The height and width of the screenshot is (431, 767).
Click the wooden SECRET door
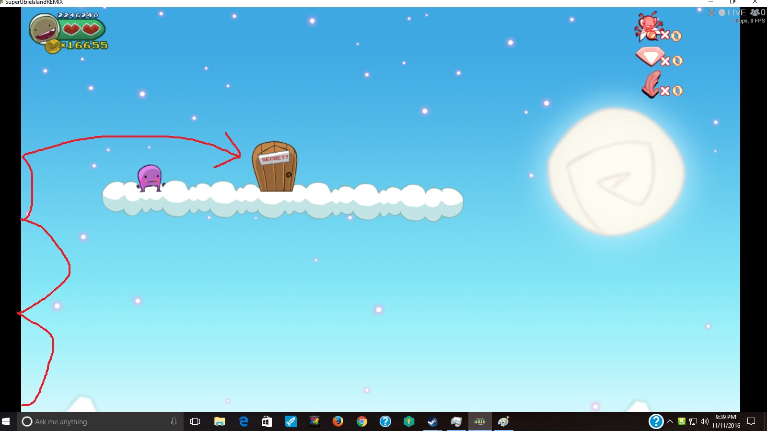tap(275, 167)
